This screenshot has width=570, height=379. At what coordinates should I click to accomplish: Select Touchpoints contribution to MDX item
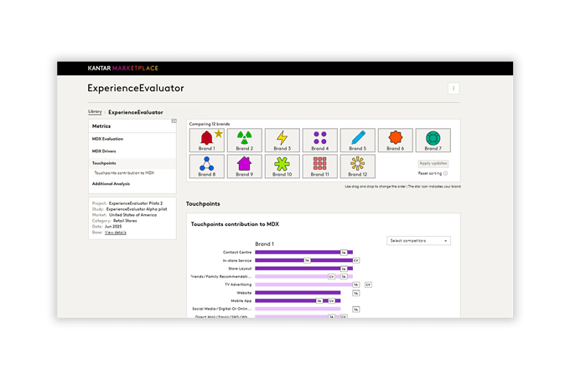(124, 172)
